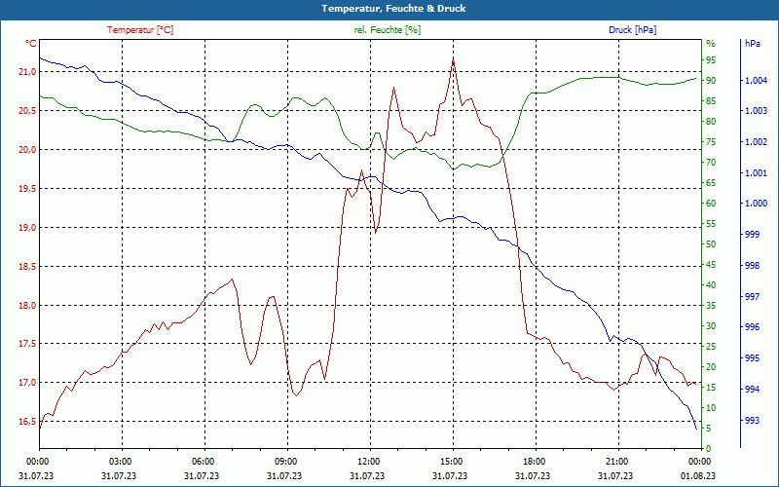Click the 20,0 temperature axis value
Viewport: 779px width, 487px height.
click(x=27, y=150)
